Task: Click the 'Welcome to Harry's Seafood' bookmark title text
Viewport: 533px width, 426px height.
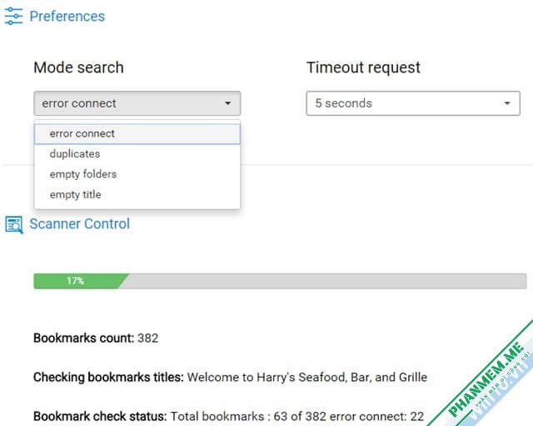Action: pyautogui.click(x=307, y=377)
